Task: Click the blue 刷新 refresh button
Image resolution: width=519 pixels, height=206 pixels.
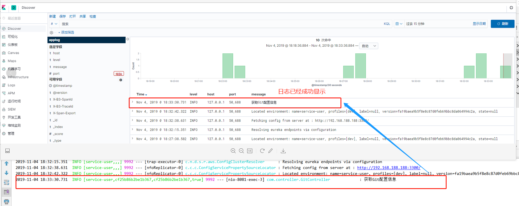Action: click(x=503, y=24)
